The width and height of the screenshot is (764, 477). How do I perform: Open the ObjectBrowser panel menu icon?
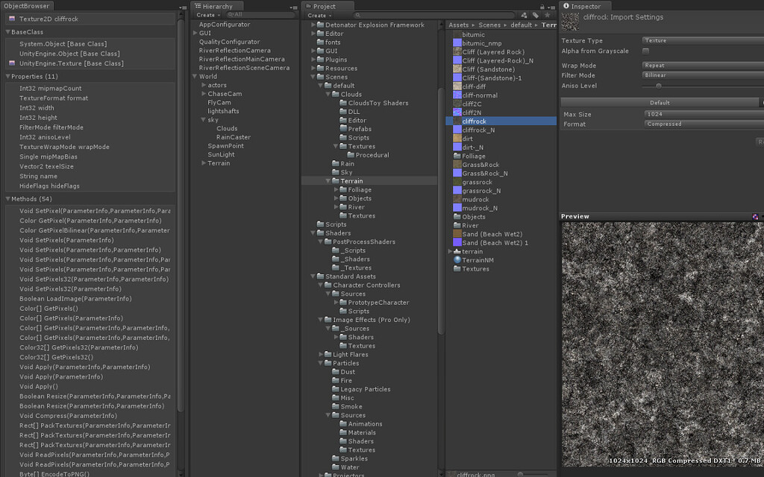click(x=183, y=7)
